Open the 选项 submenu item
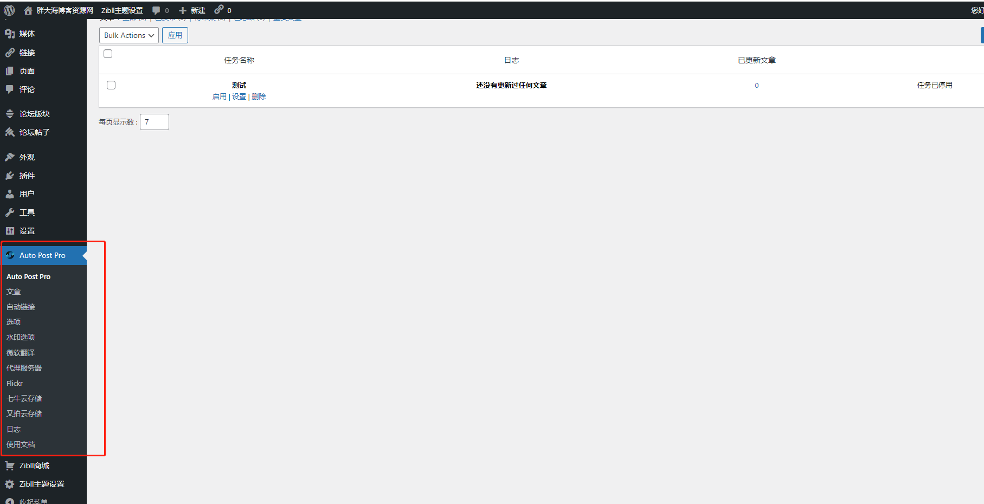This screenshot has width=984, height=504. pyautogui.click(x=14, y=322)
